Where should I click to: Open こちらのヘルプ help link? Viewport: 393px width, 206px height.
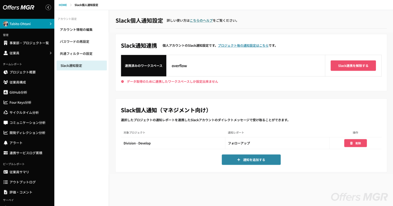[201, 21]
